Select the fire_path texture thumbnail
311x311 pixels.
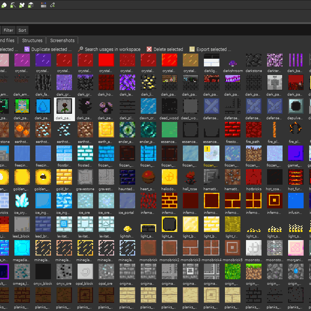(x=254, y=132)
